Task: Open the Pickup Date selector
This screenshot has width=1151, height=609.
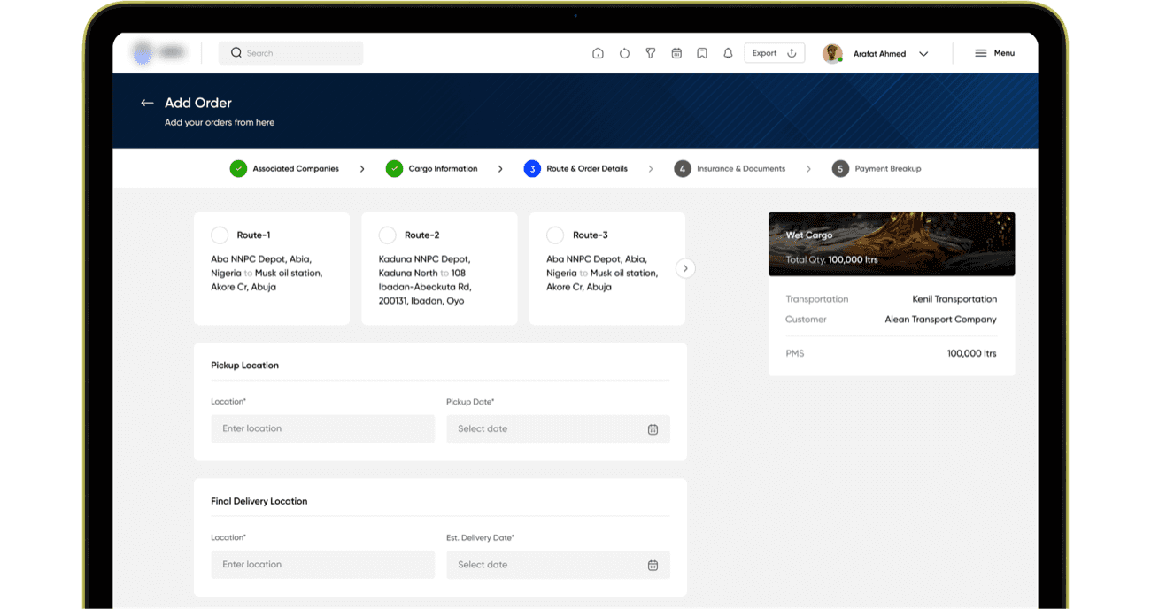Action: [558, 428]
